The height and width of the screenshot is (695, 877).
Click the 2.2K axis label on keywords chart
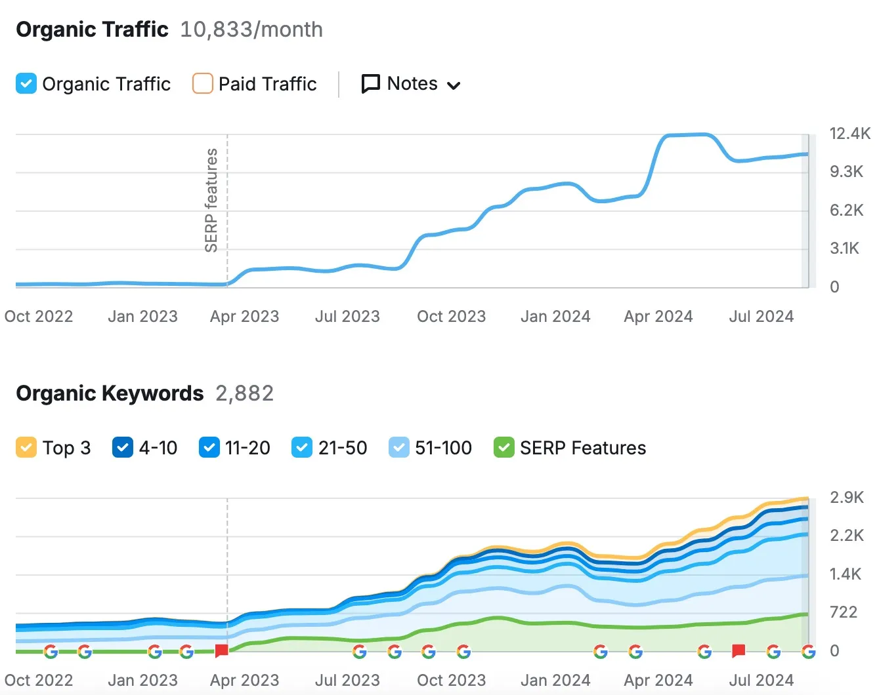point(847,536)
